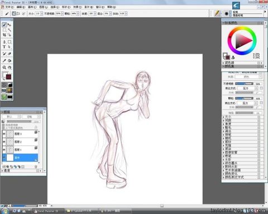
Task: Open the 画布 menu
Action: click(x=32, y=7)
